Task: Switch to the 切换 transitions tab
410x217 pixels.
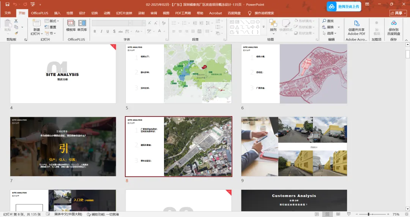Action: pyautogui.click(x=95, y=13)
